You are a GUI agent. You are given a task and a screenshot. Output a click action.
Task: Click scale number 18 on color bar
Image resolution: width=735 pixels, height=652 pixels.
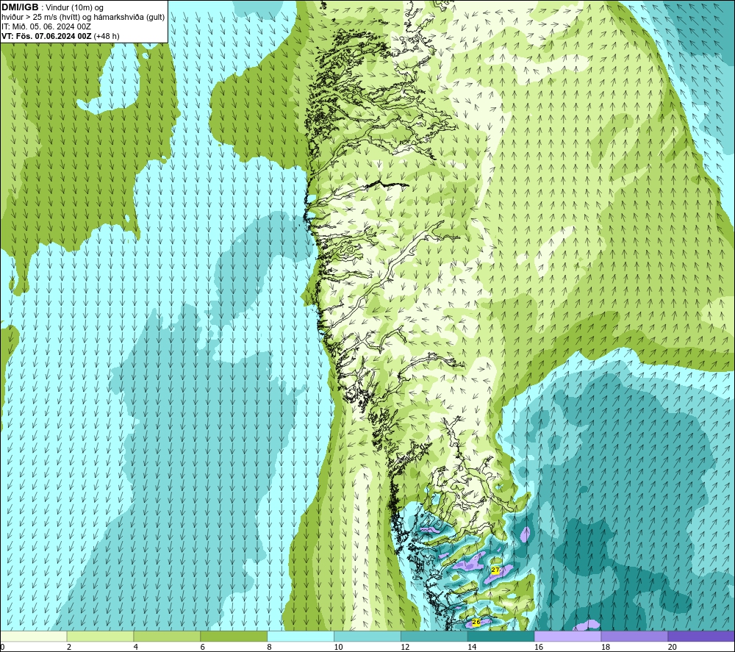(605, 647)
